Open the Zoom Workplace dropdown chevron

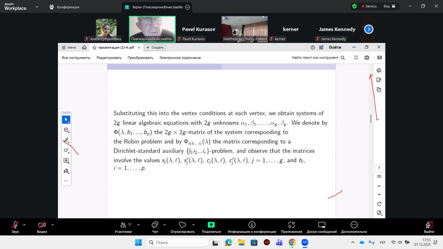(x=37, y=7)
